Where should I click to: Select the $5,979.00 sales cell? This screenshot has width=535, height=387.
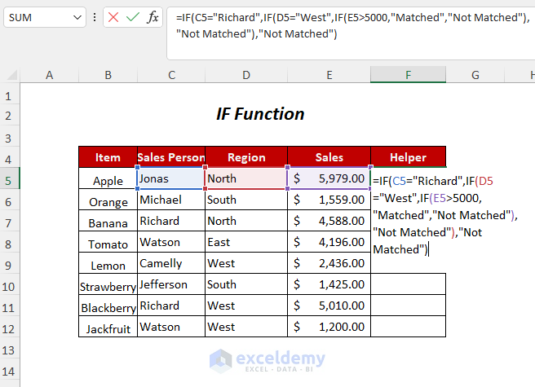(x=329, y=178)
